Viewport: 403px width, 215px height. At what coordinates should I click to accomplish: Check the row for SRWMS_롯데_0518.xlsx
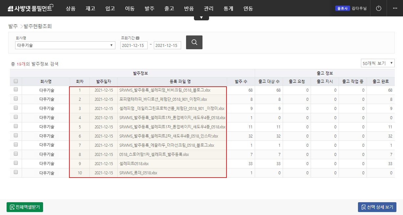[x=16, y=172]
